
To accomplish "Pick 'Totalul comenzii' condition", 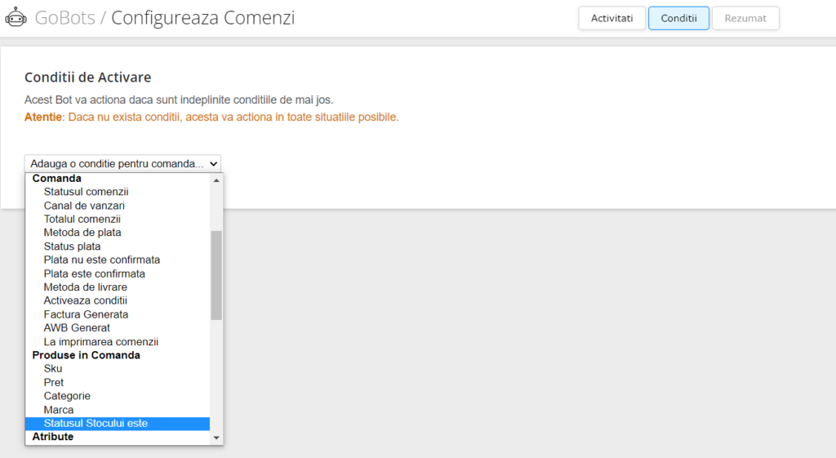I will [x=82, y=219].
